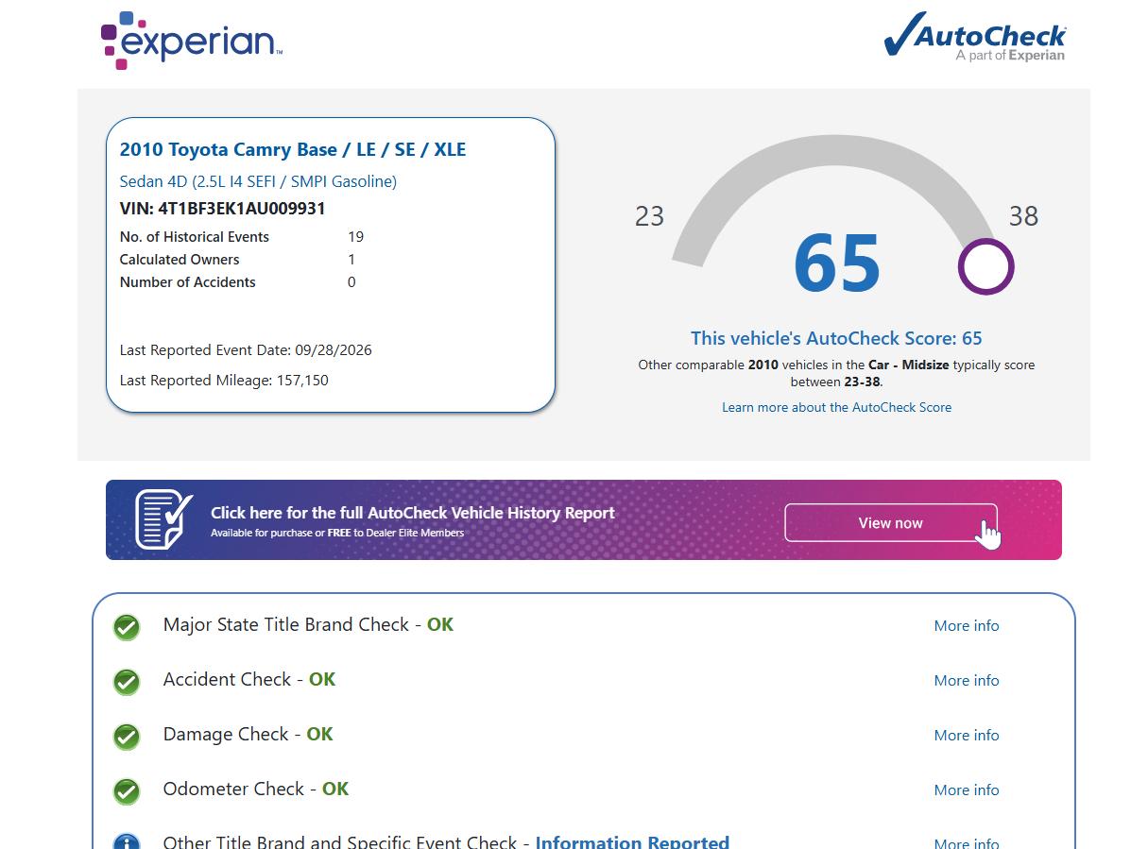Click the Major State Title Brand Check label
The width and height of the screenshot is (1131, 849).
point(308,624)
